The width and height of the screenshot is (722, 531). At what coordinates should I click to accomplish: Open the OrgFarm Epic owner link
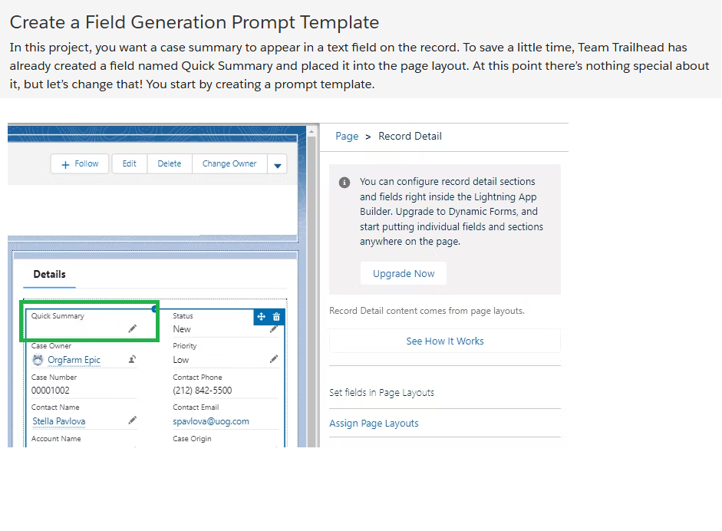[74, 360]
